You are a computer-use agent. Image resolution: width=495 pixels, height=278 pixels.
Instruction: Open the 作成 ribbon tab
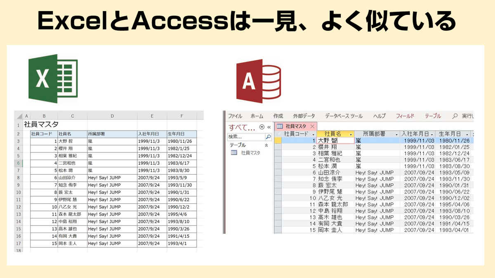(x=278, y=116)
